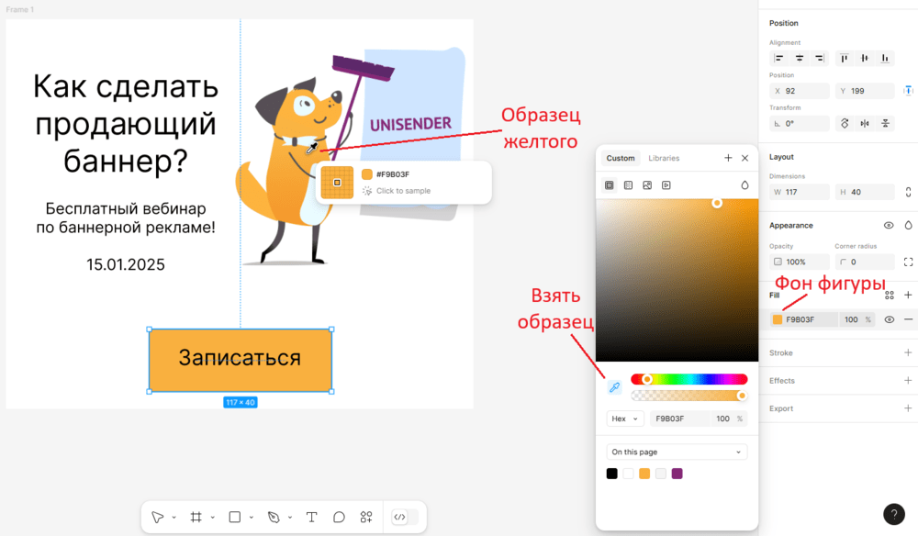Click the hue slider handle
The image size is (918, 536).
(x=647, y=379)
